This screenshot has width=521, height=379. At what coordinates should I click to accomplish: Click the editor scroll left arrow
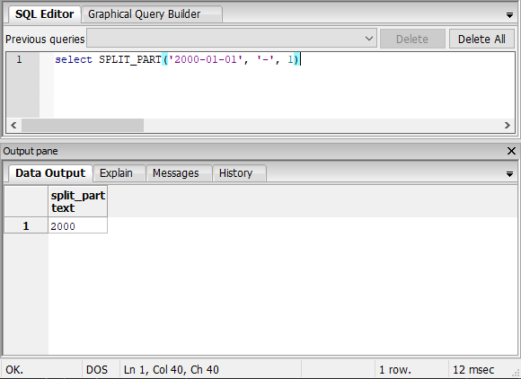click(x=13, y=125)
